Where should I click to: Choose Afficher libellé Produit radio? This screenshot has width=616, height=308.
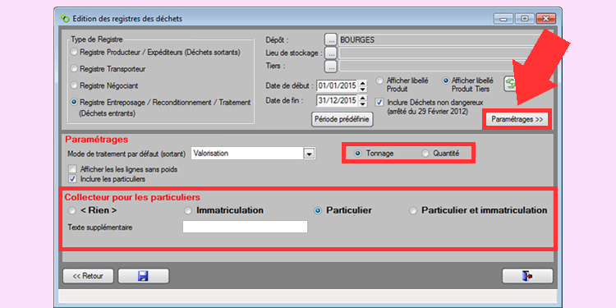[379, 80]
